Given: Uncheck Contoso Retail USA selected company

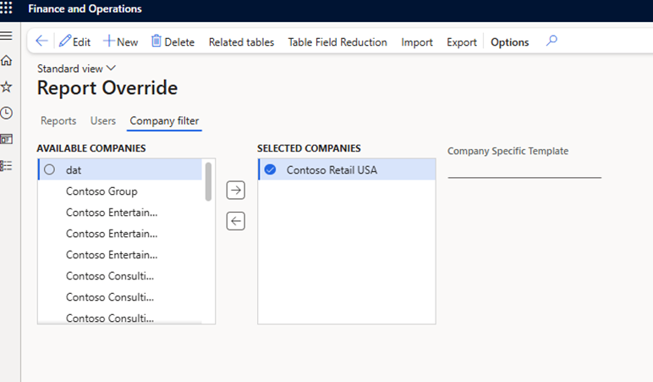Looking at the screenshot, I should pyautogui.click(x=270, y=169).
